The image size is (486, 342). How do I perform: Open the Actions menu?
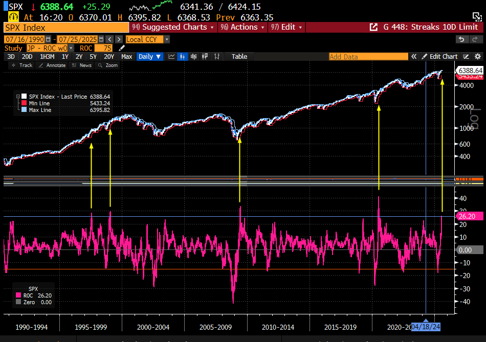242,27
